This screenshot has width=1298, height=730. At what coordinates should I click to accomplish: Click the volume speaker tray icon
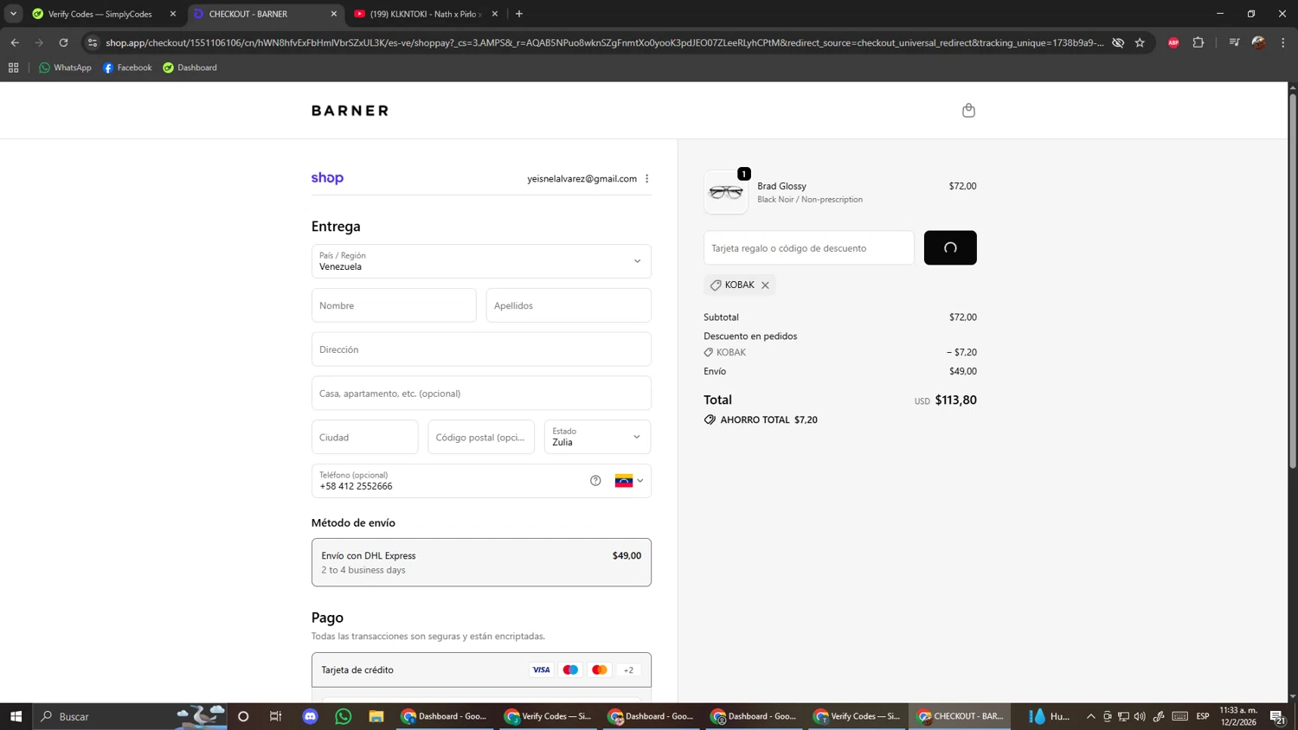(1140, 716)
